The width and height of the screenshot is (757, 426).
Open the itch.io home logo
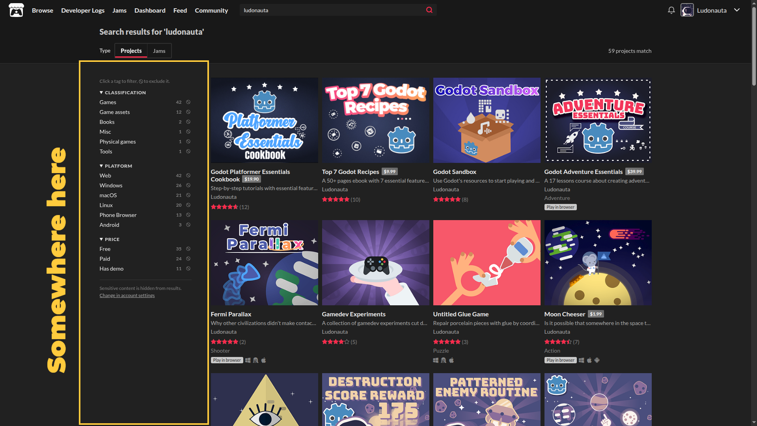tap(16, 10)
